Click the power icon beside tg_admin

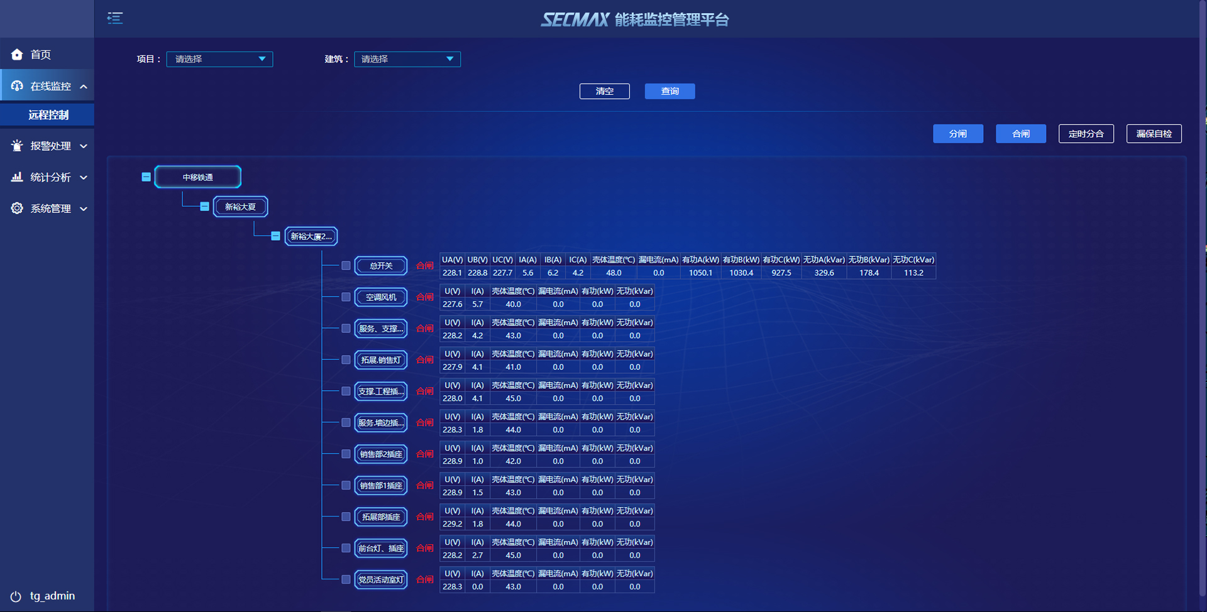point(16,596)
